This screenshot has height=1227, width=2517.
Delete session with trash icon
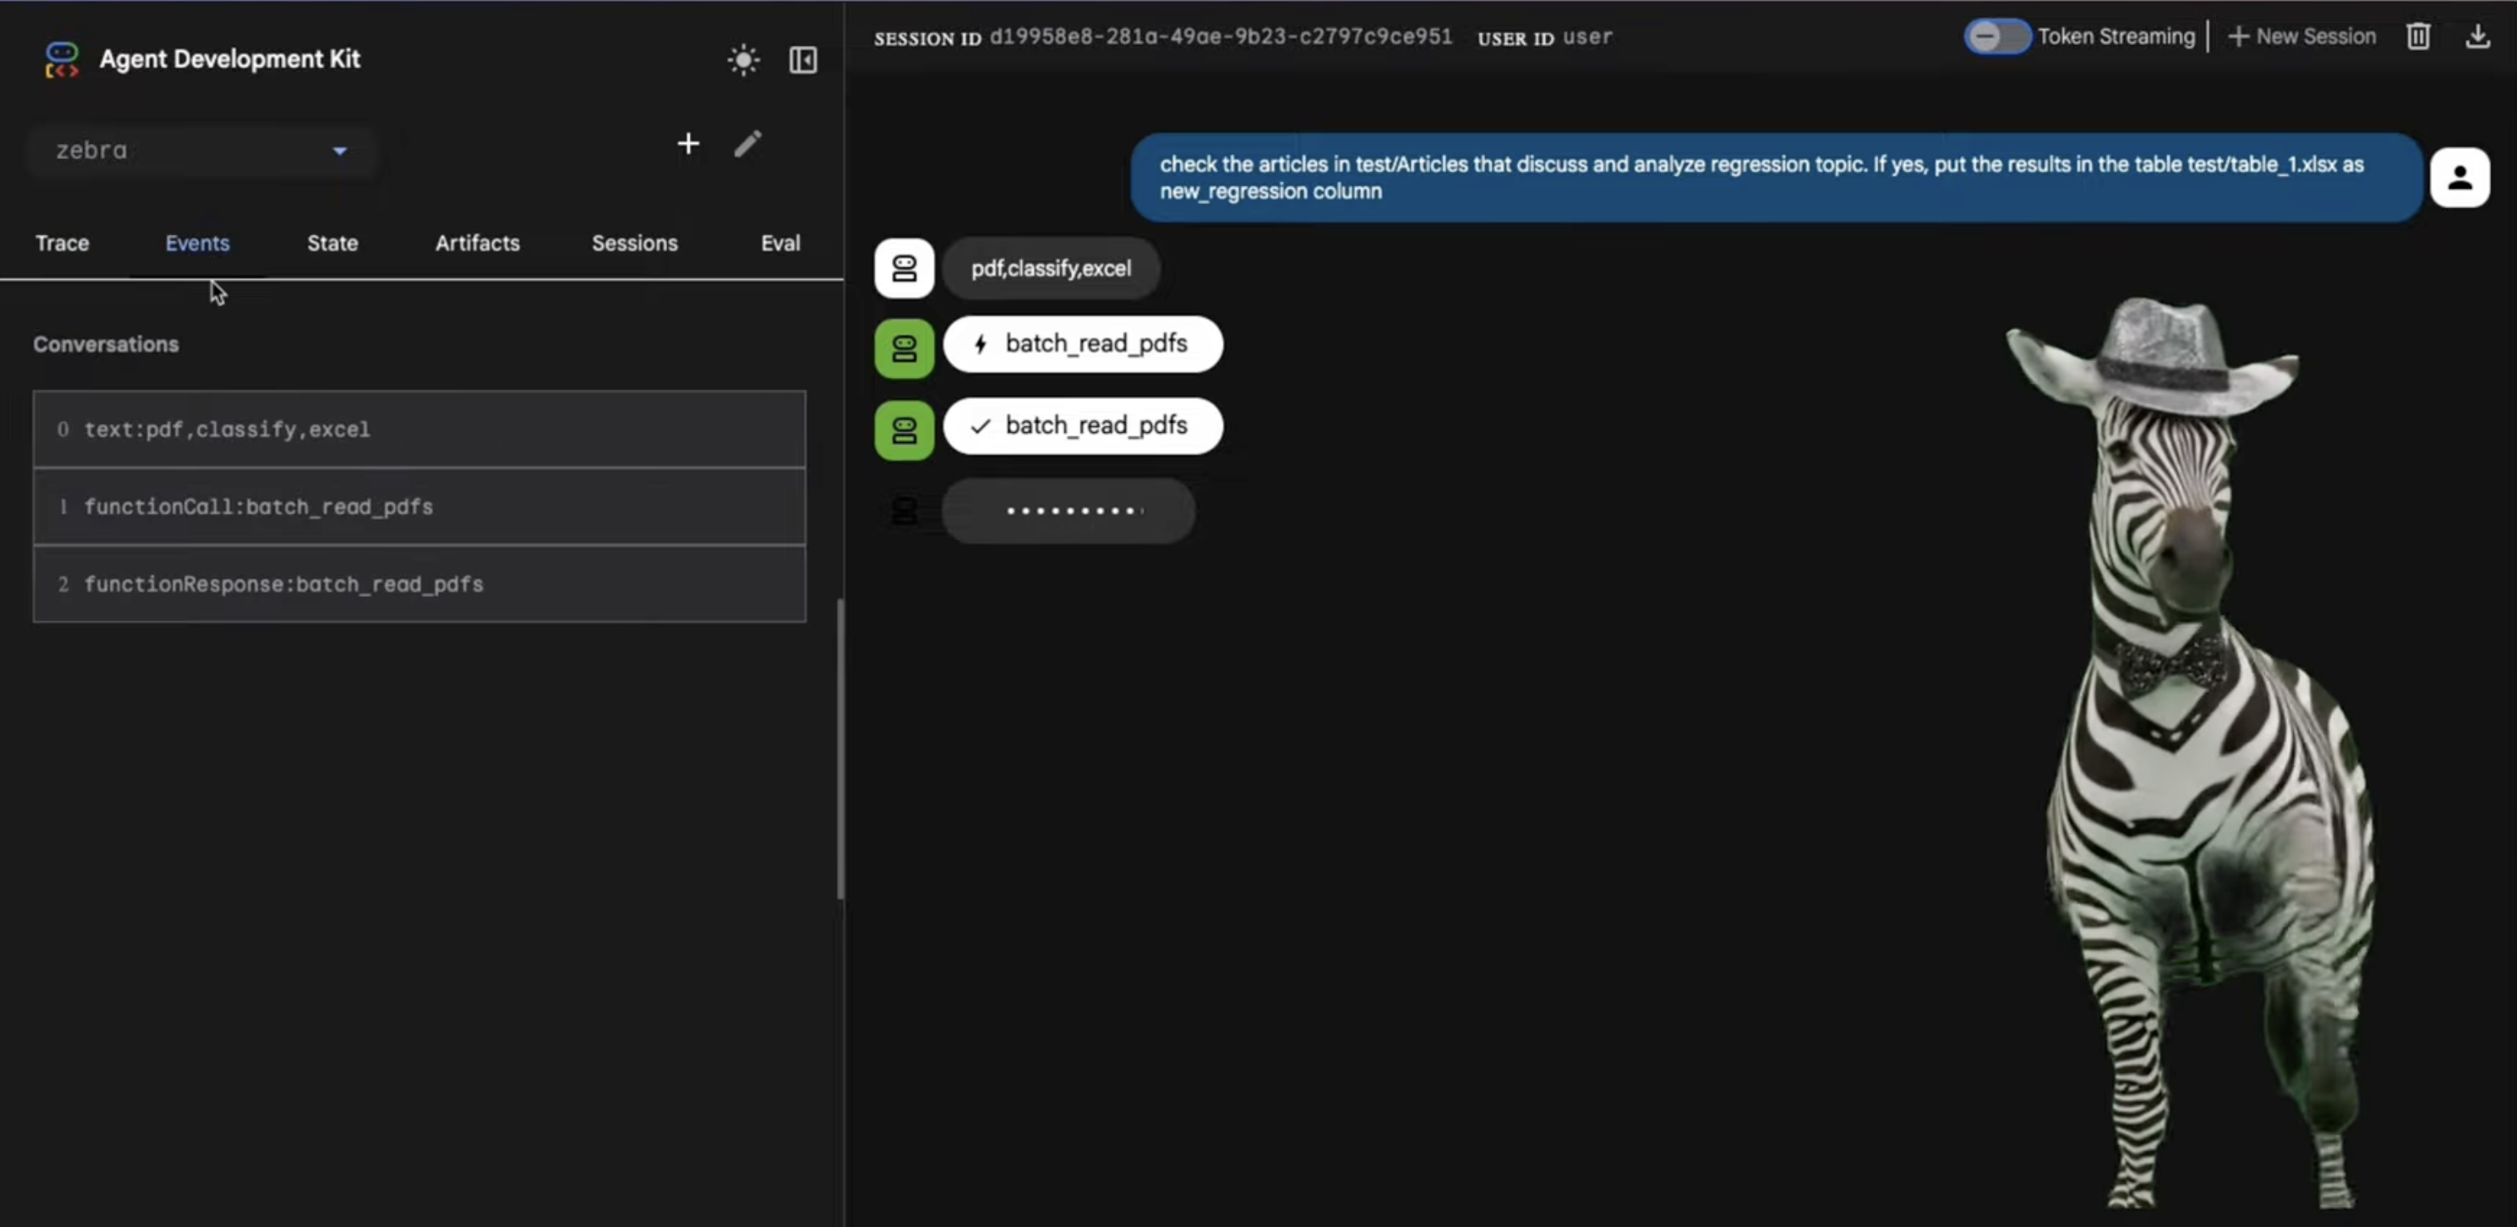click(x=2417, y=37)
